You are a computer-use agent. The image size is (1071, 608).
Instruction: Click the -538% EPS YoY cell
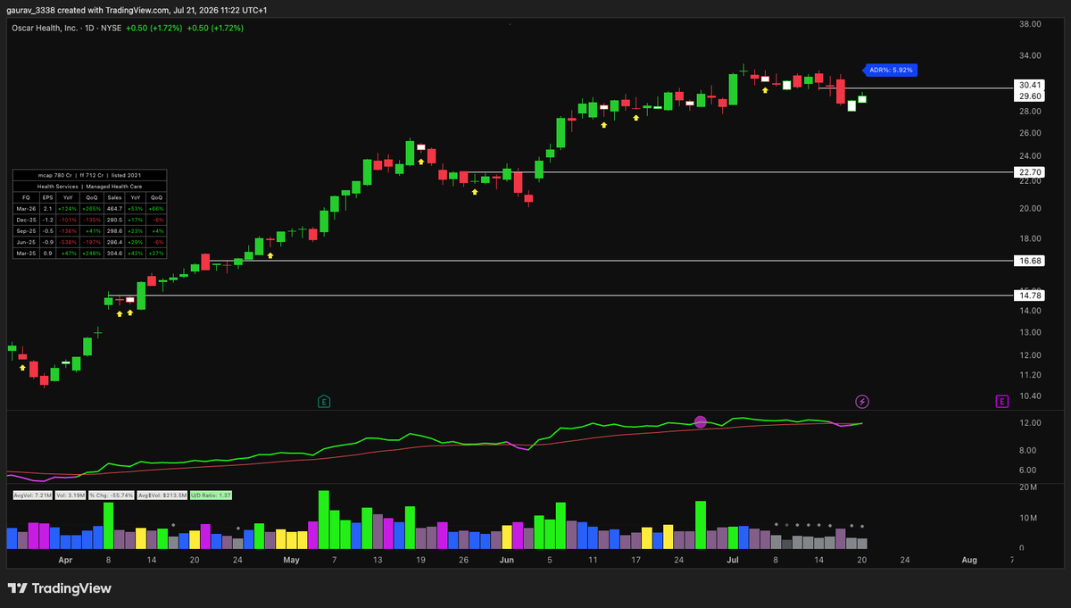click(68, 242)
